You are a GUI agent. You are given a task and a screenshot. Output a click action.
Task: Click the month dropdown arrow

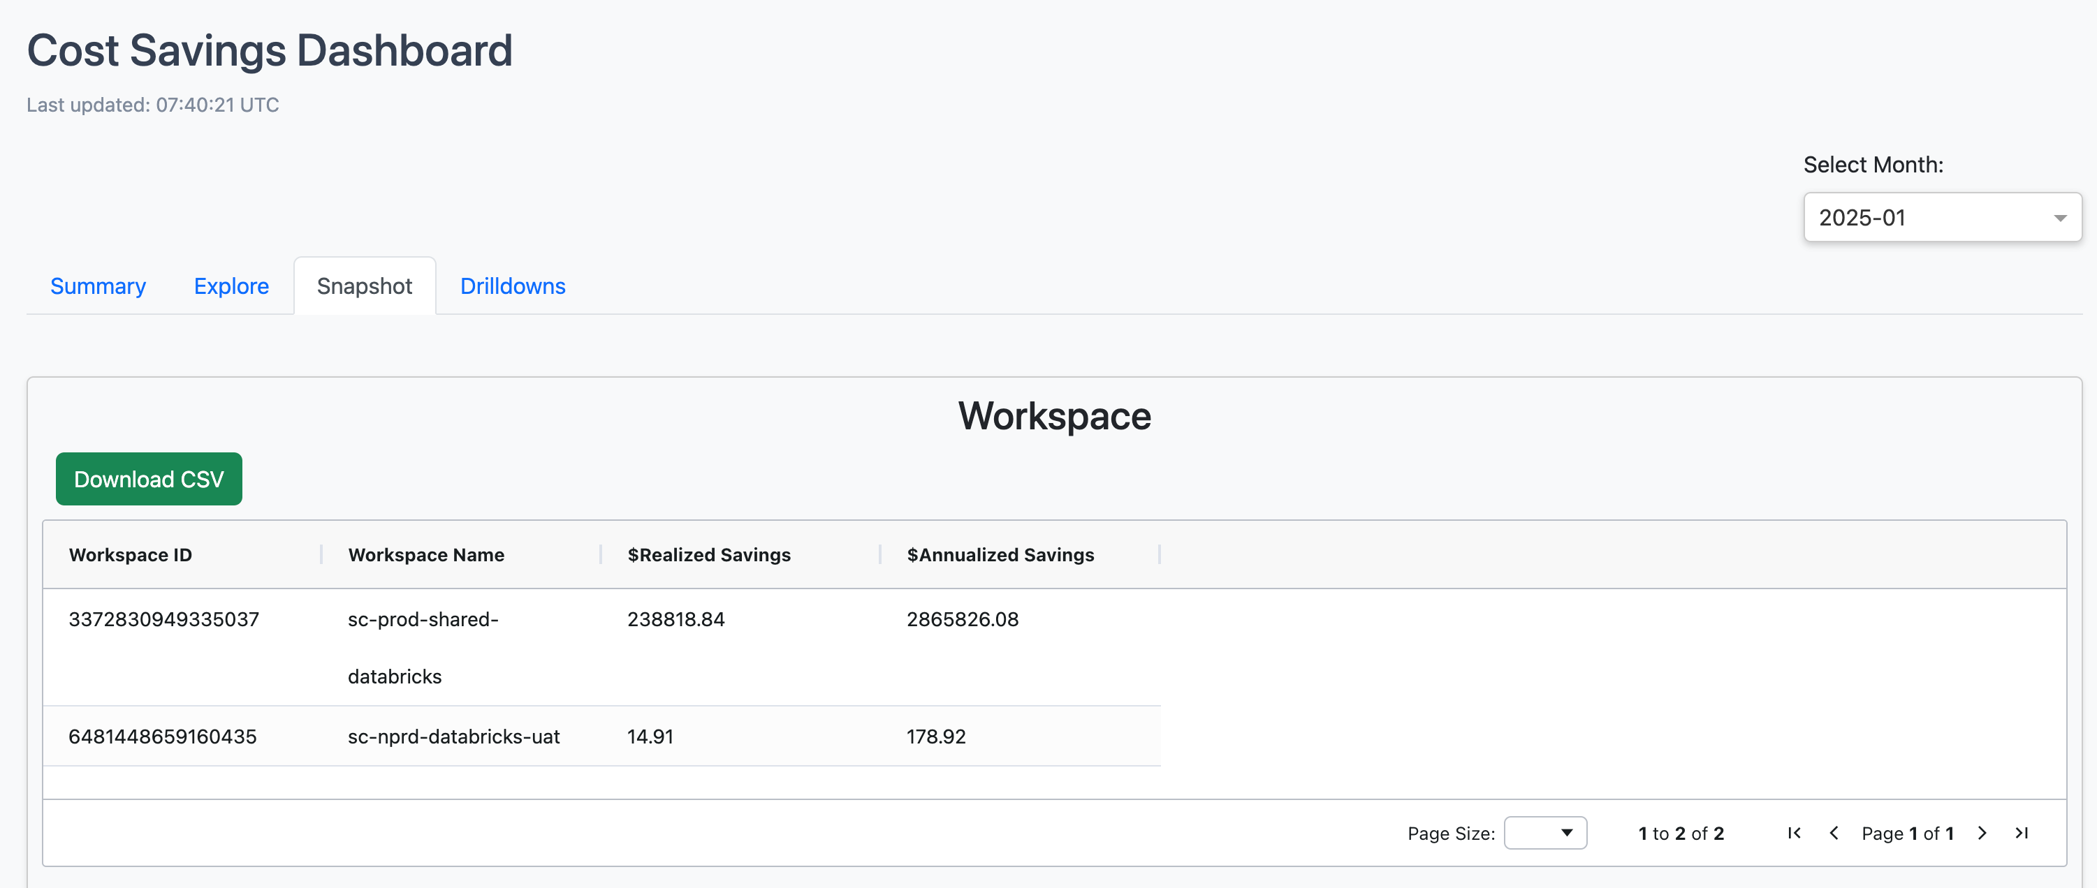click(2059, 218)
